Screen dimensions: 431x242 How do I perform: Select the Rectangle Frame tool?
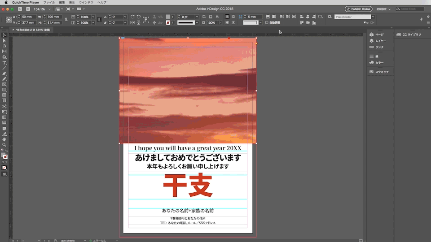[x=4, y=85]
